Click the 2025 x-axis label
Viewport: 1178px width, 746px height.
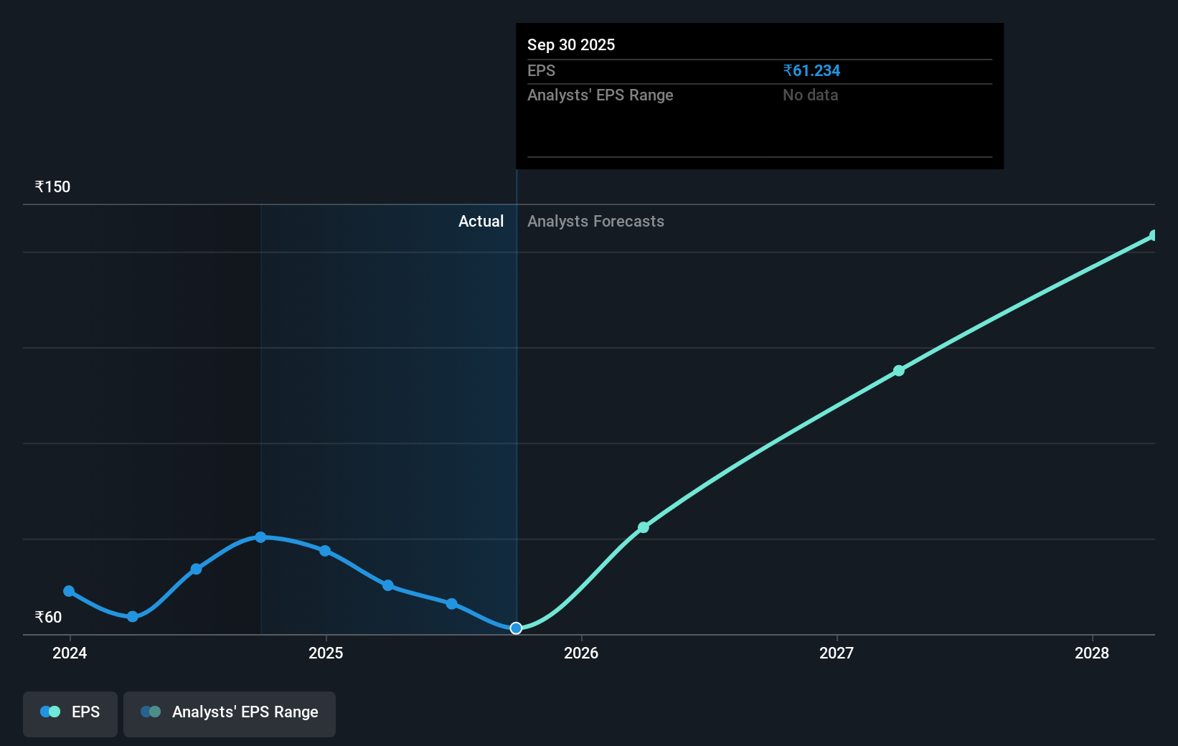(x=326, y=653)
